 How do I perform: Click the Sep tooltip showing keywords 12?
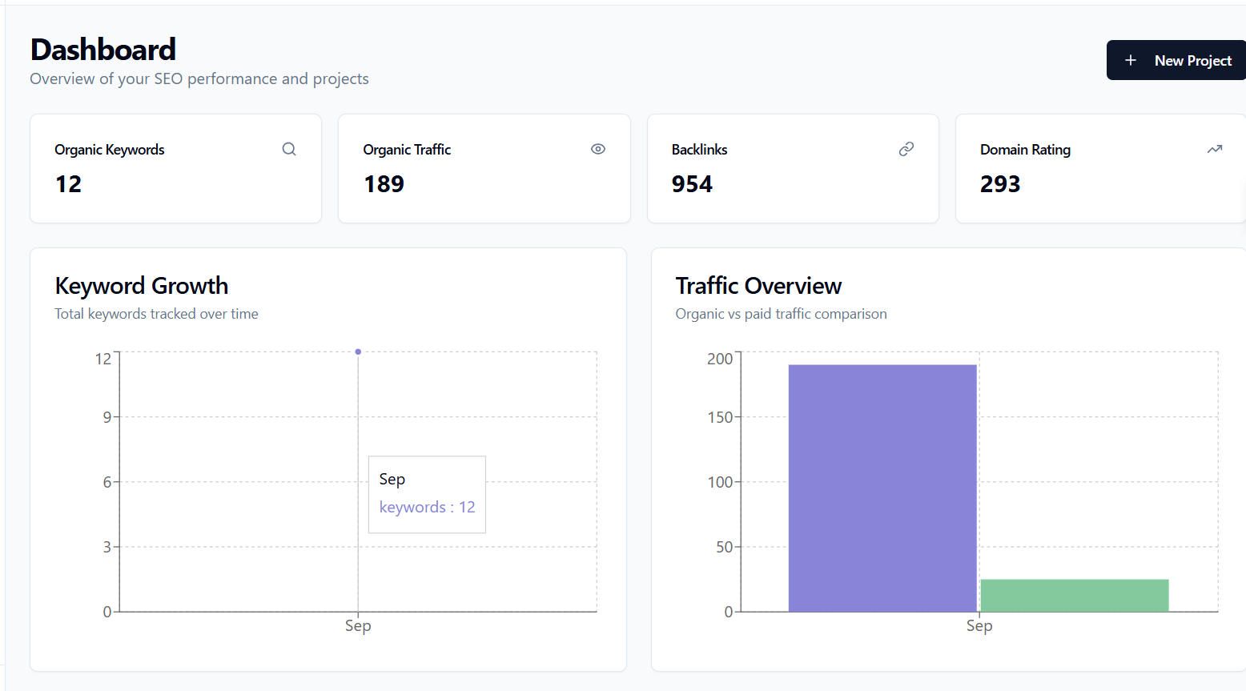pyautogui.click(x=427, y=494)
